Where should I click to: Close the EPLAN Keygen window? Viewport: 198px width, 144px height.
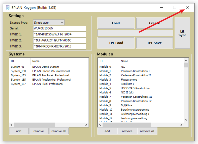tap(187, 7)
